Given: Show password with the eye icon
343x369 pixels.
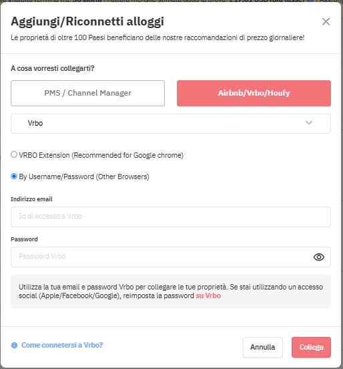Looking at the screenshot, I should point(319,257).
